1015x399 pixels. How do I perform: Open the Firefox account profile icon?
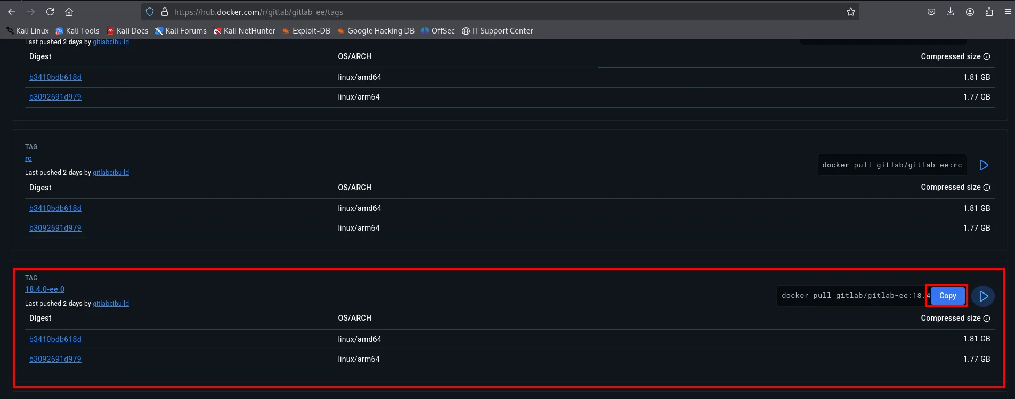pyautogui.click(x=970, y=12)
